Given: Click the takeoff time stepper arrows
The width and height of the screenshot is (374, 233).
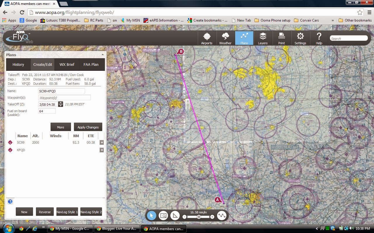Looking at the screenshot, I should [x=60, y=104].
